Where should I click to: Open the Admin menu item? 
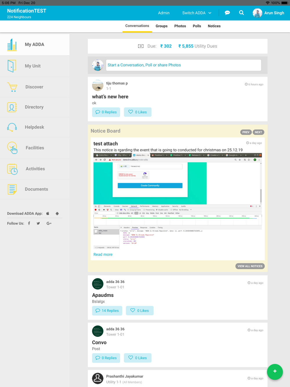[164, 13]
